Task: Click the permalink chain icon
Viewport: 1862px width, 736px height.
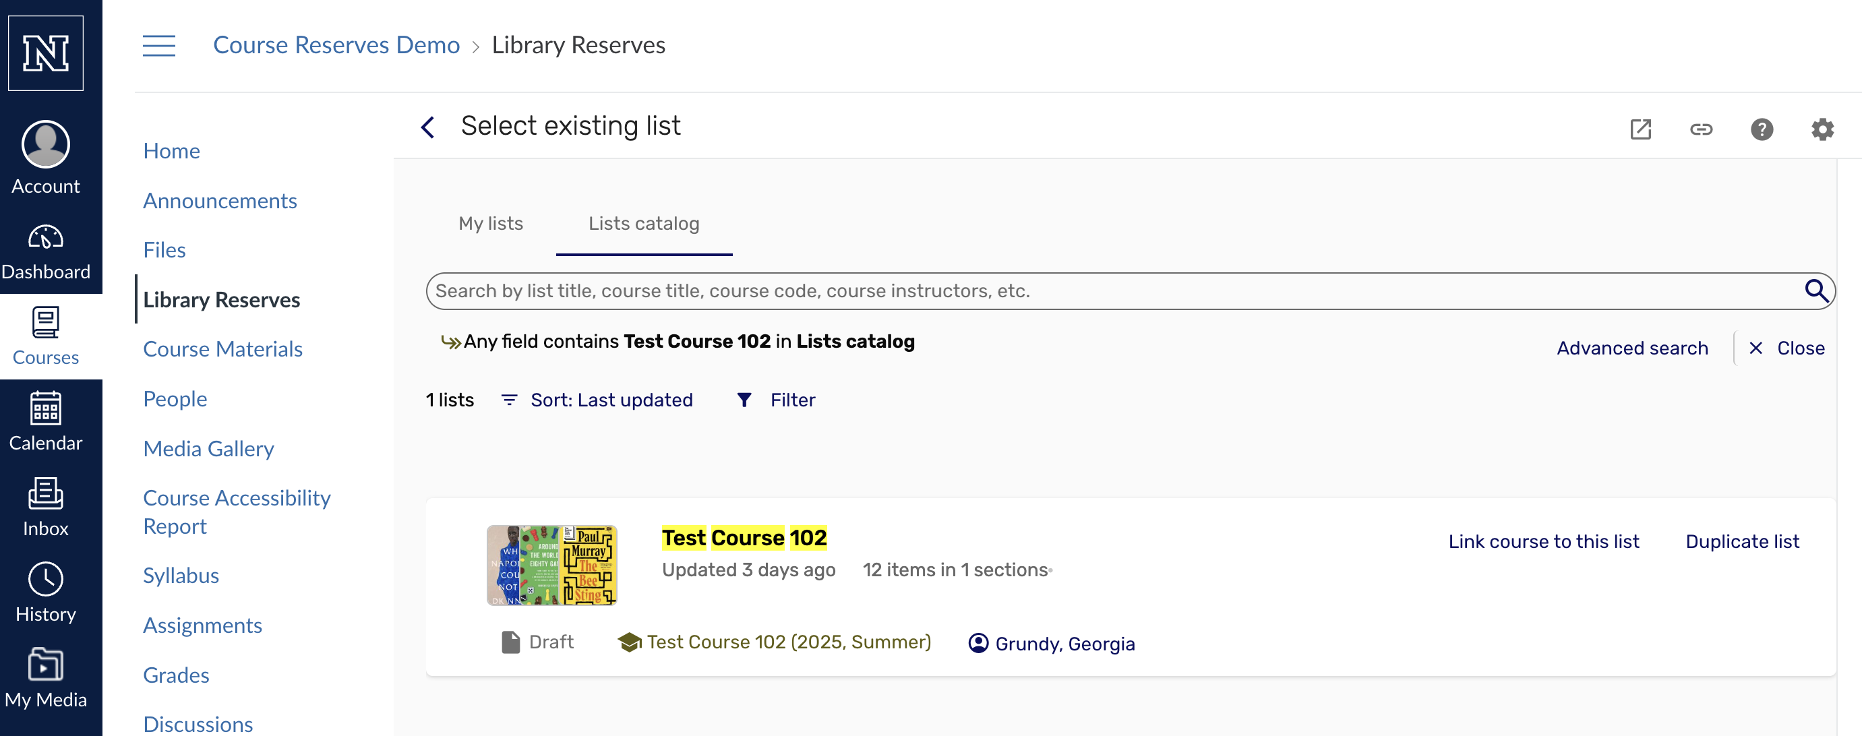Action: coord(1701,129)
